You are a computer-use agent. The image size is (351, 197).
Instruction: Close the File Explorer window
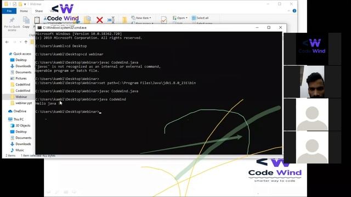pyautogui.click(x=291, y=4)
